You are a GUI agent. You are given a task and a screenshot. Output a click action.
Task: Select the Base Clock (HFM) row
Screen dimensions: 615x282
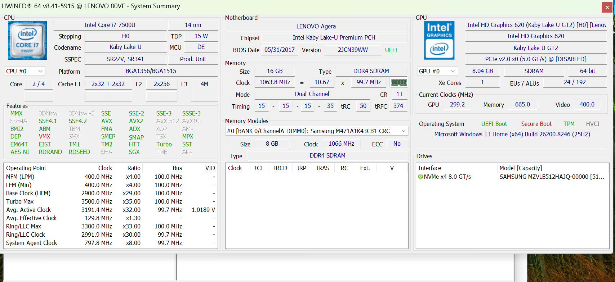(111, 193)
